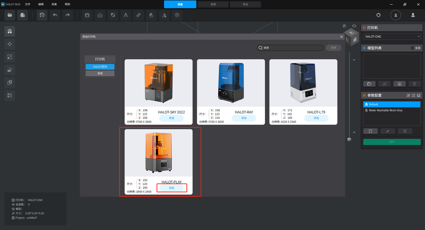Click the download icon in top bar

(395, 15)
